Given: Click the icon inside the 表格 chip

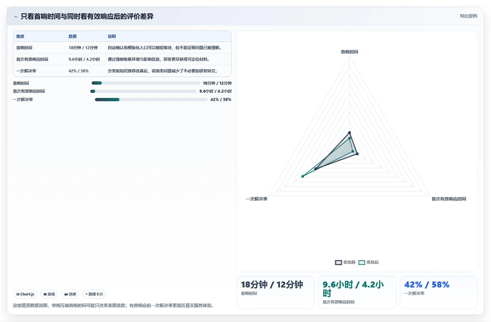Looking at the screenshot, I should [x=45, y=294].
